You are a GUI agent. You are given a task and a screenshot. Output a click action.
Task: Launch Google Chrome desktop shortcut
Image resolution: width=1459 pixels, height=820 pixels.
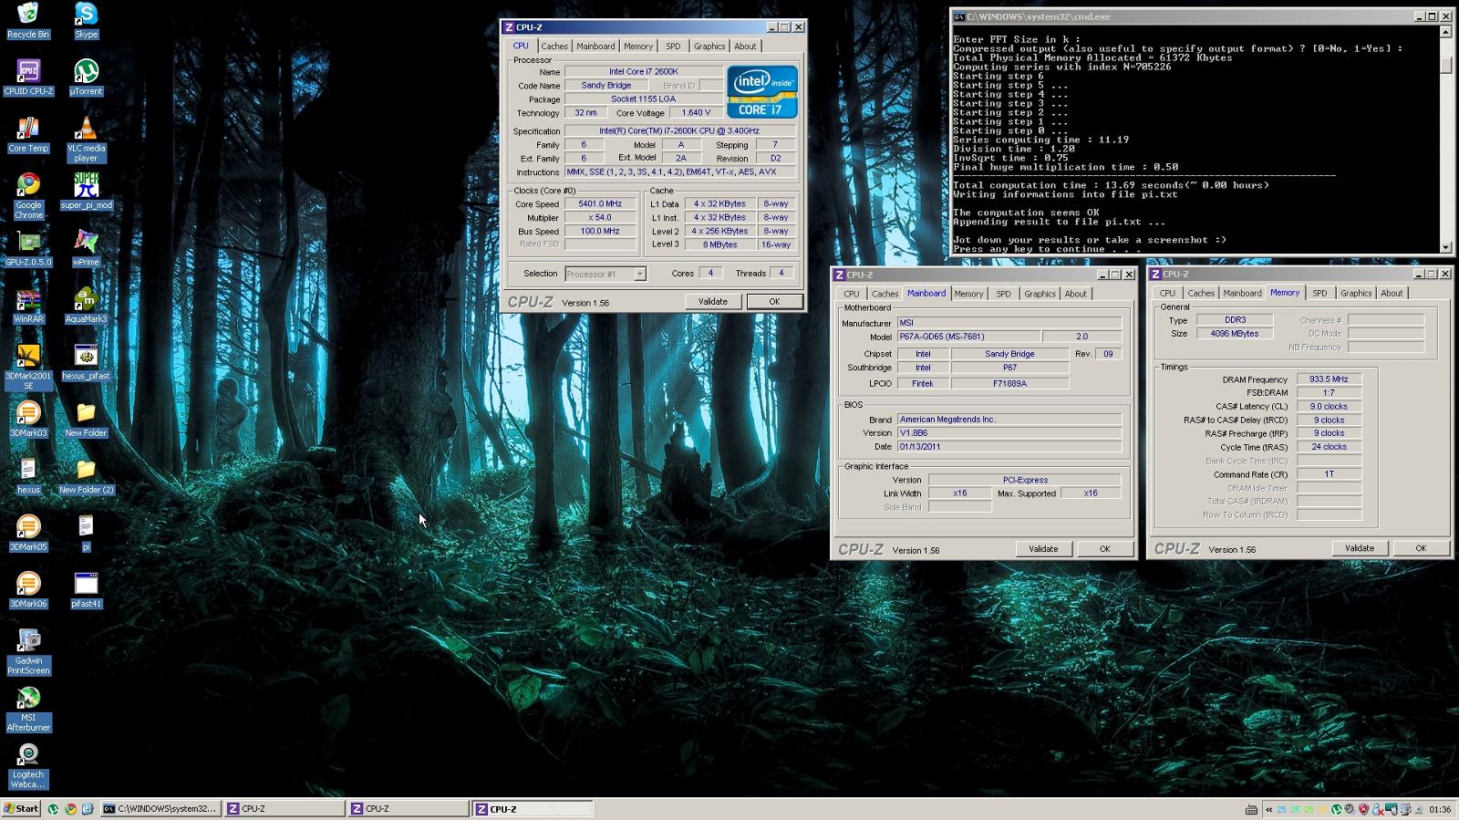click(x=28, y=195)
